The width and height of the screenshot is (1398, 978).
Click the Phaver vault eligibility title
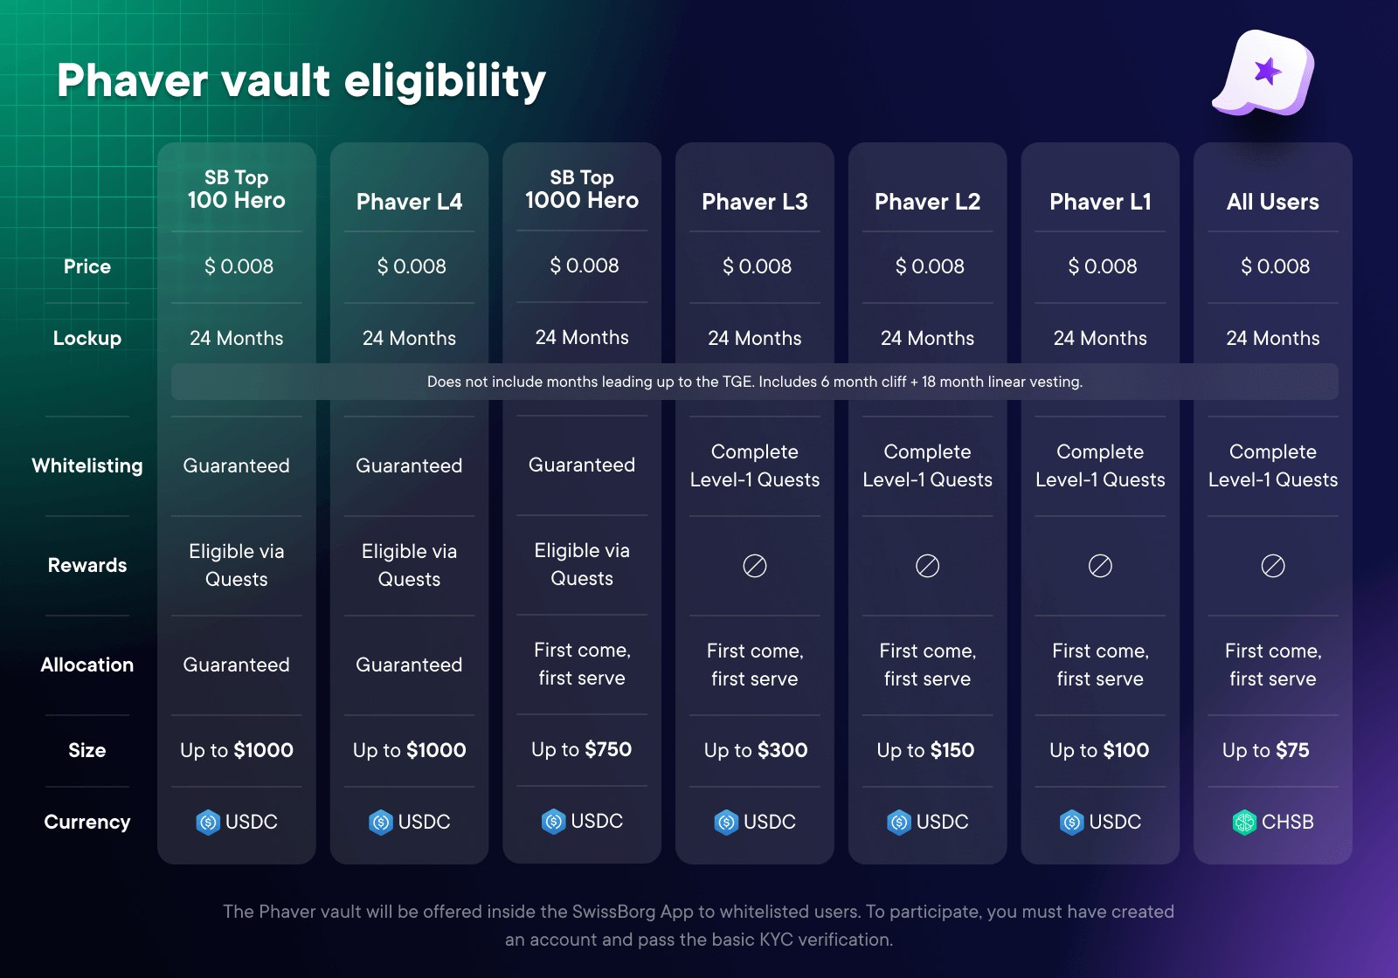coord(301,81)
